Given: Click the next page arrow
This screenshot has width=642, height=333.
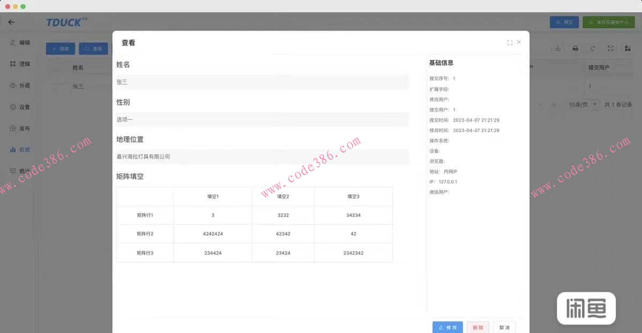Looking at the screenshot, I should click(540, 105).
